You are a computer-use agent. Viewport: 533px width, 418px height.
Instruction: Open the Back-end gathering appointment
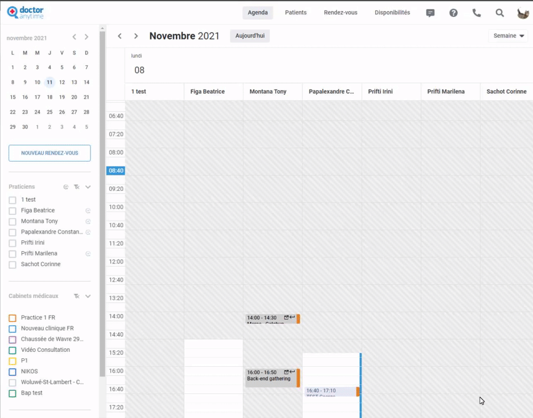click(270, 379)
